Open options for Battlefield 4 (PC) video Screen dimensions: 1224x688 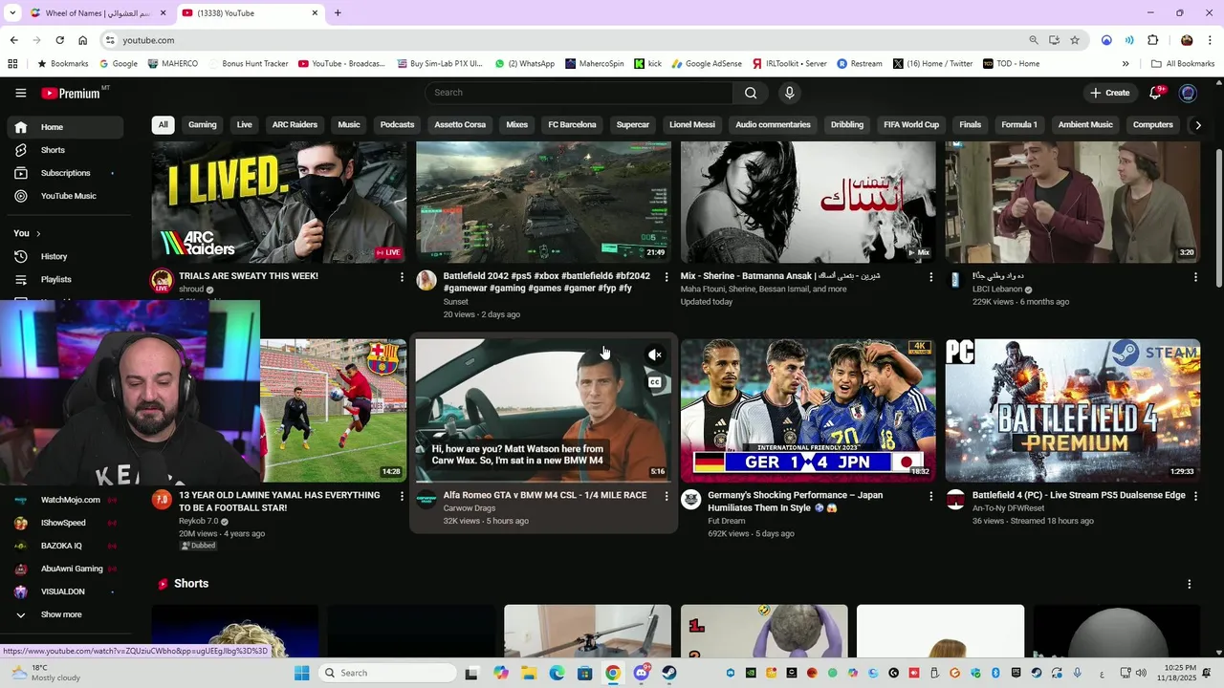point(1195,497)
